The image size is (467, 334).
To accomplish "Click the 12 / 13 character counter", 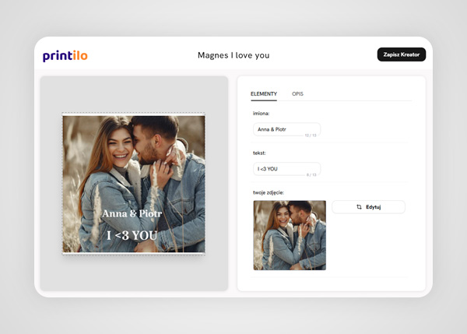I will (311, 135).
